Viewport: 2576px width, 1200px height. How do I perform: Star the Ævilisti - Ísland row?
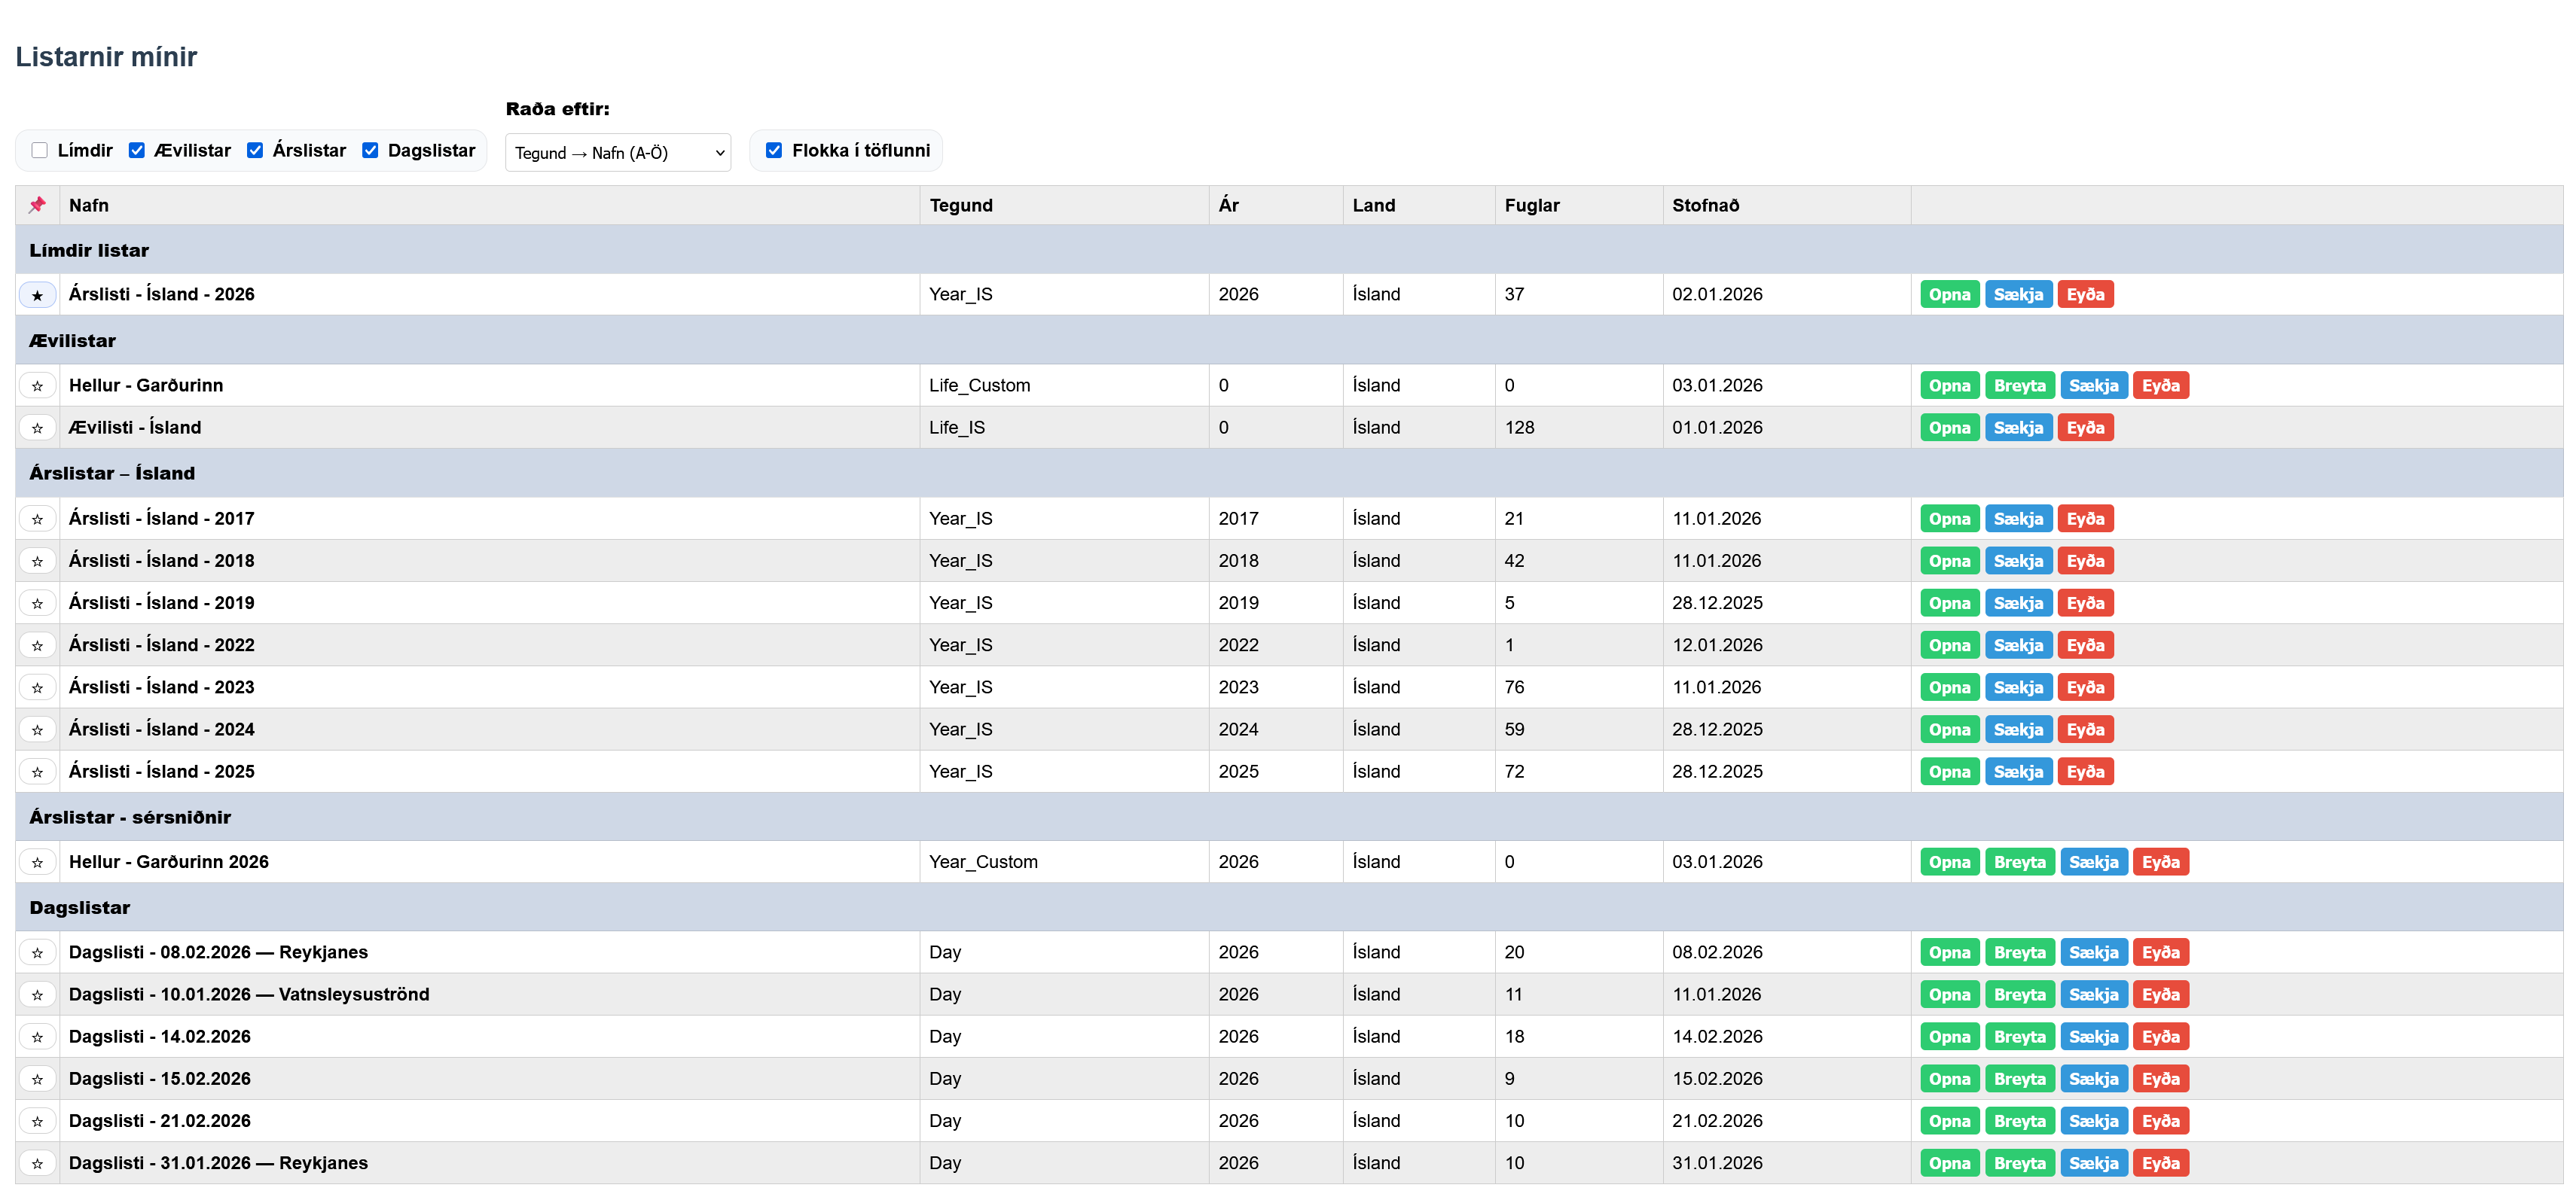[x=37, y=428]
